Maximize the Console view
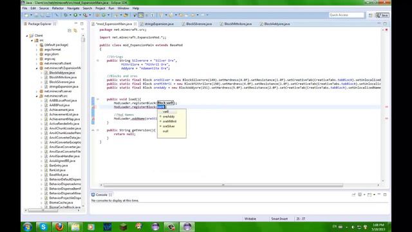 (x=385, y=195)
